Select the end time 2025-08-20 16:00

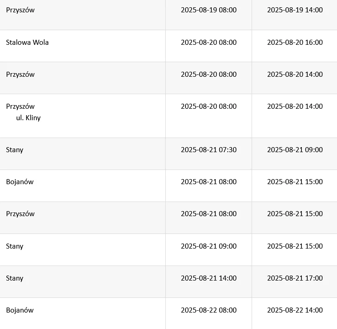coord(295,42)
